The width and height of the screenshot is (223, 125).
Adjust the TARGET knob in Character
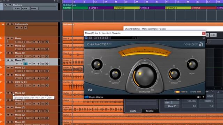pos(174,74)
